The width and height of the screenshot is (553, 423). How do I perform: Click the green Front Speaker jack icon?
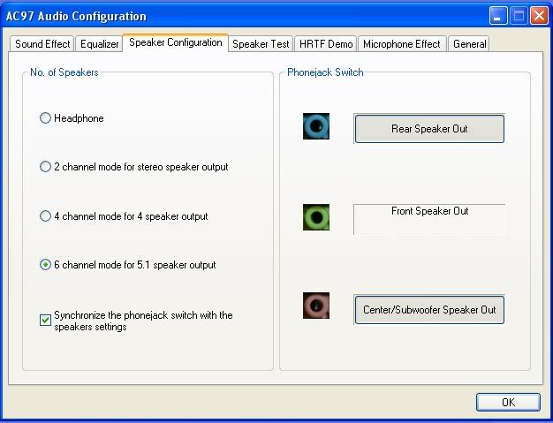pos(316,217)
